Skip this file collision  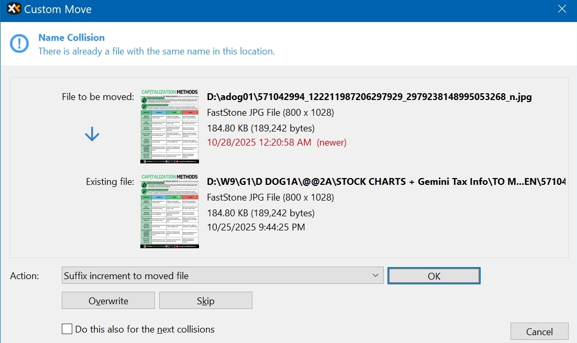[205, 301]
